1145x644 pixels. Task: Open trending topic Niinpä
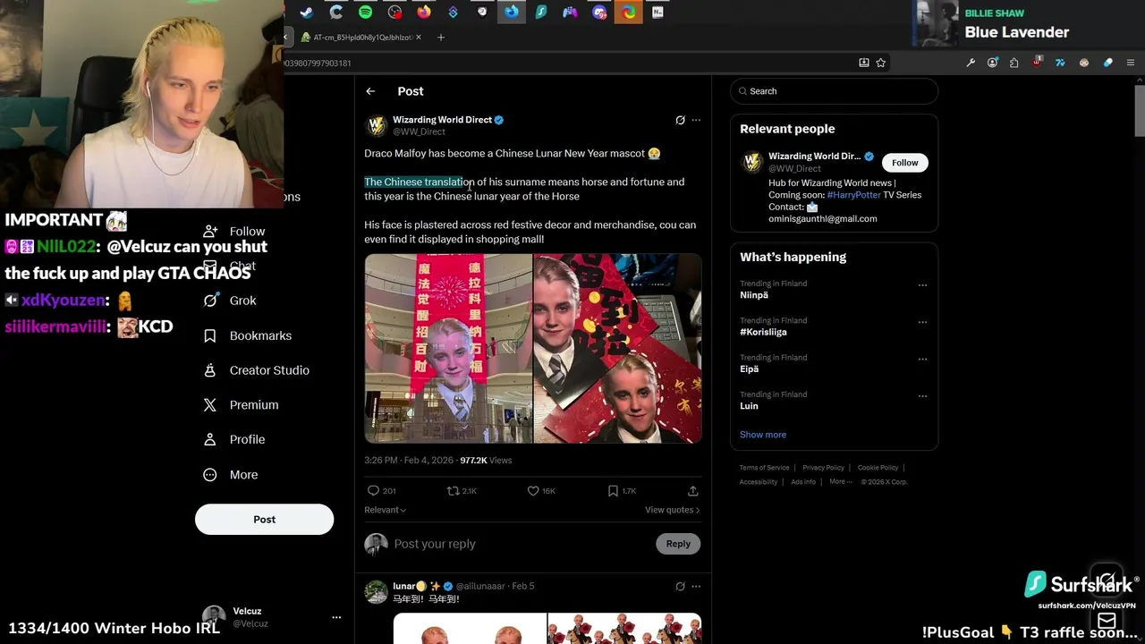click(x=754, y=295)
